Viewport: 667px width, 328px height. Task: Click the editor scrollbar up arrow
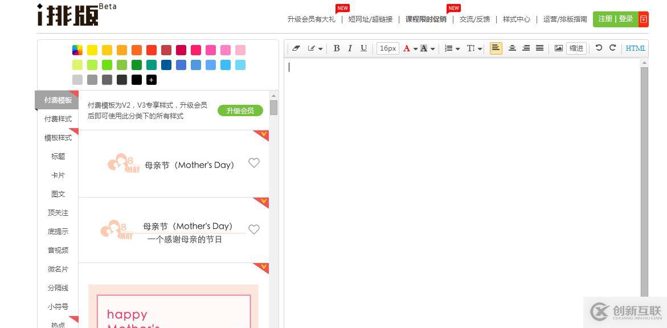[644, 63]
